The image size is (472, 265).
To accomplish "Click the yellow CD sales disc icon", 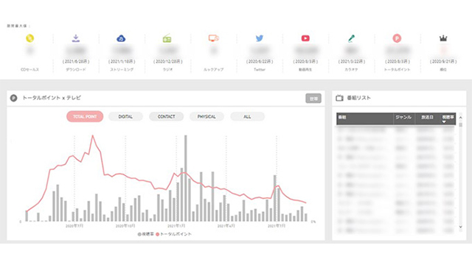I will tap(29, 38).
